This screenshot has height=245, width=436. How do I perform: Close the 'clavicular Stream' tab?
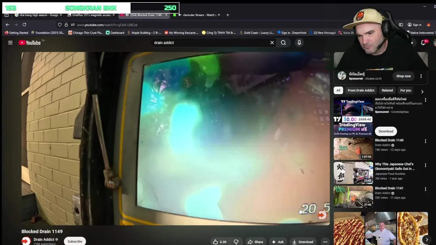coord(219,15)
